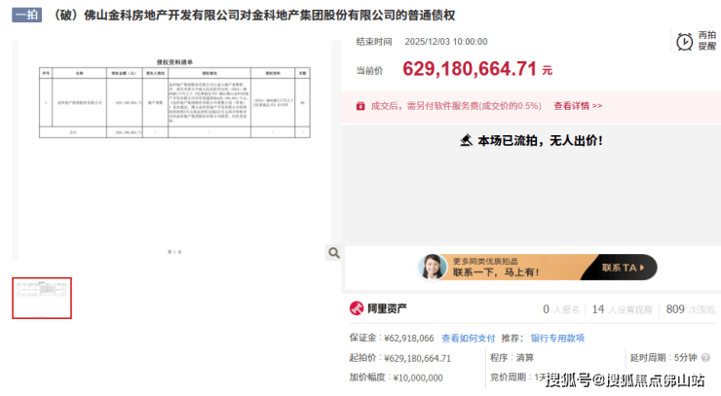Select the red-bordered document thumbnail
The height and width of the screenshot is (396, 721).
(42, 298)
